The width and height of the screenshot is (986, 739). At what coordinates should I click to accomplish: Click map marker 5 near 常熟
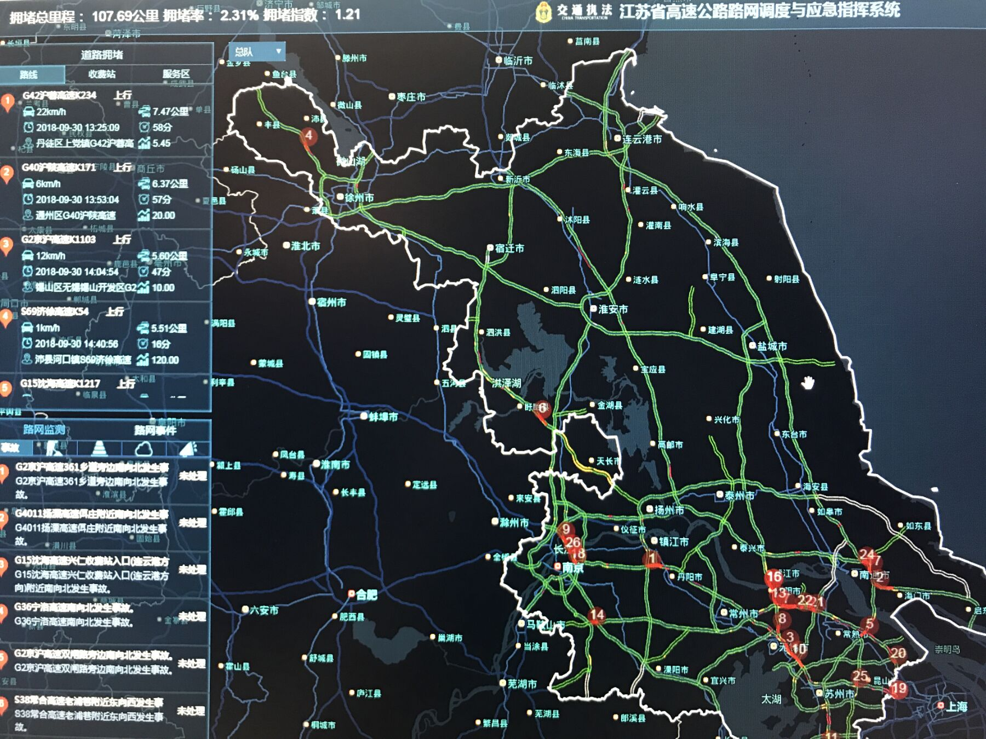pos(869,624)
